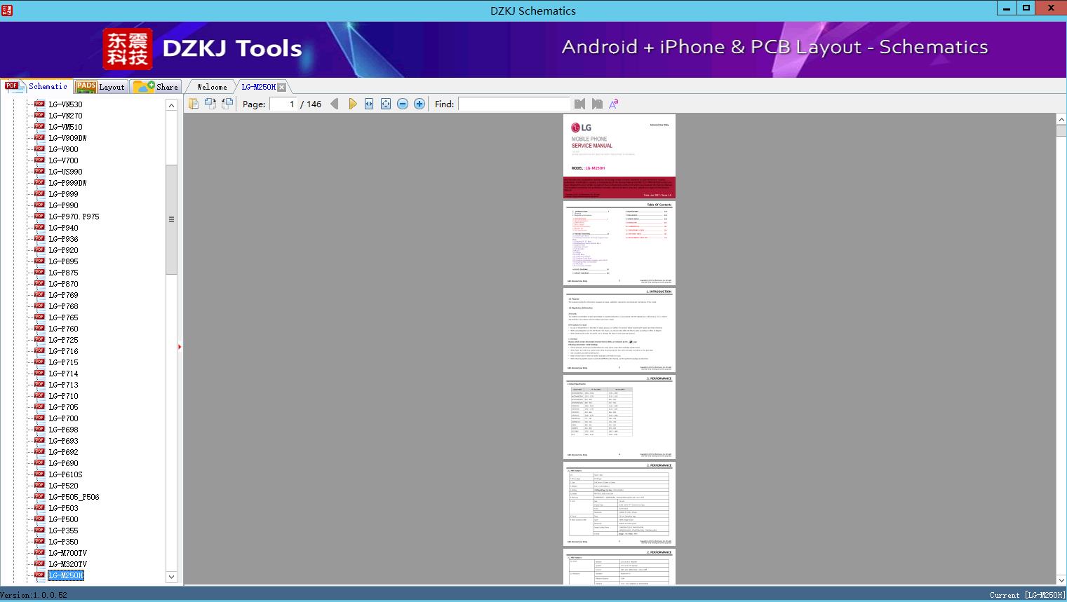The height and width of the screenshot is (602, 1067).
Task: Click the DZKJ red logo in banner
Action: 128,49
